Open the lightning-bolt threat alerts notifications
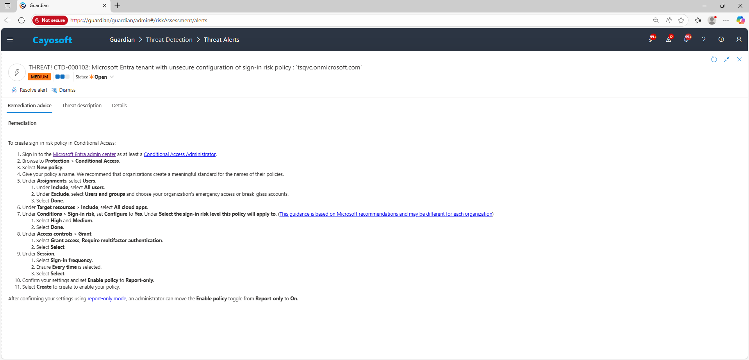Image resolution: width=749 pixels, height=360 pixels. (x=651, y=39)
